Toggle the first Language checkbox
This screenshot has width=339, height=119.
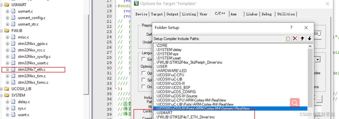[x=144, y=59]
